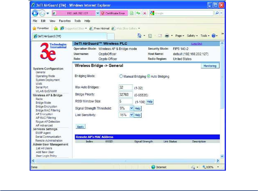Click the Internet zone globe in status bar

pyautogui.click(x=153, y=167)
